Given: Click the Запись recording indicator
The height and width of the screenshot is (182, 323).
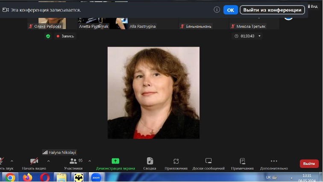Looking at the screenshot, I should [65, 36].
